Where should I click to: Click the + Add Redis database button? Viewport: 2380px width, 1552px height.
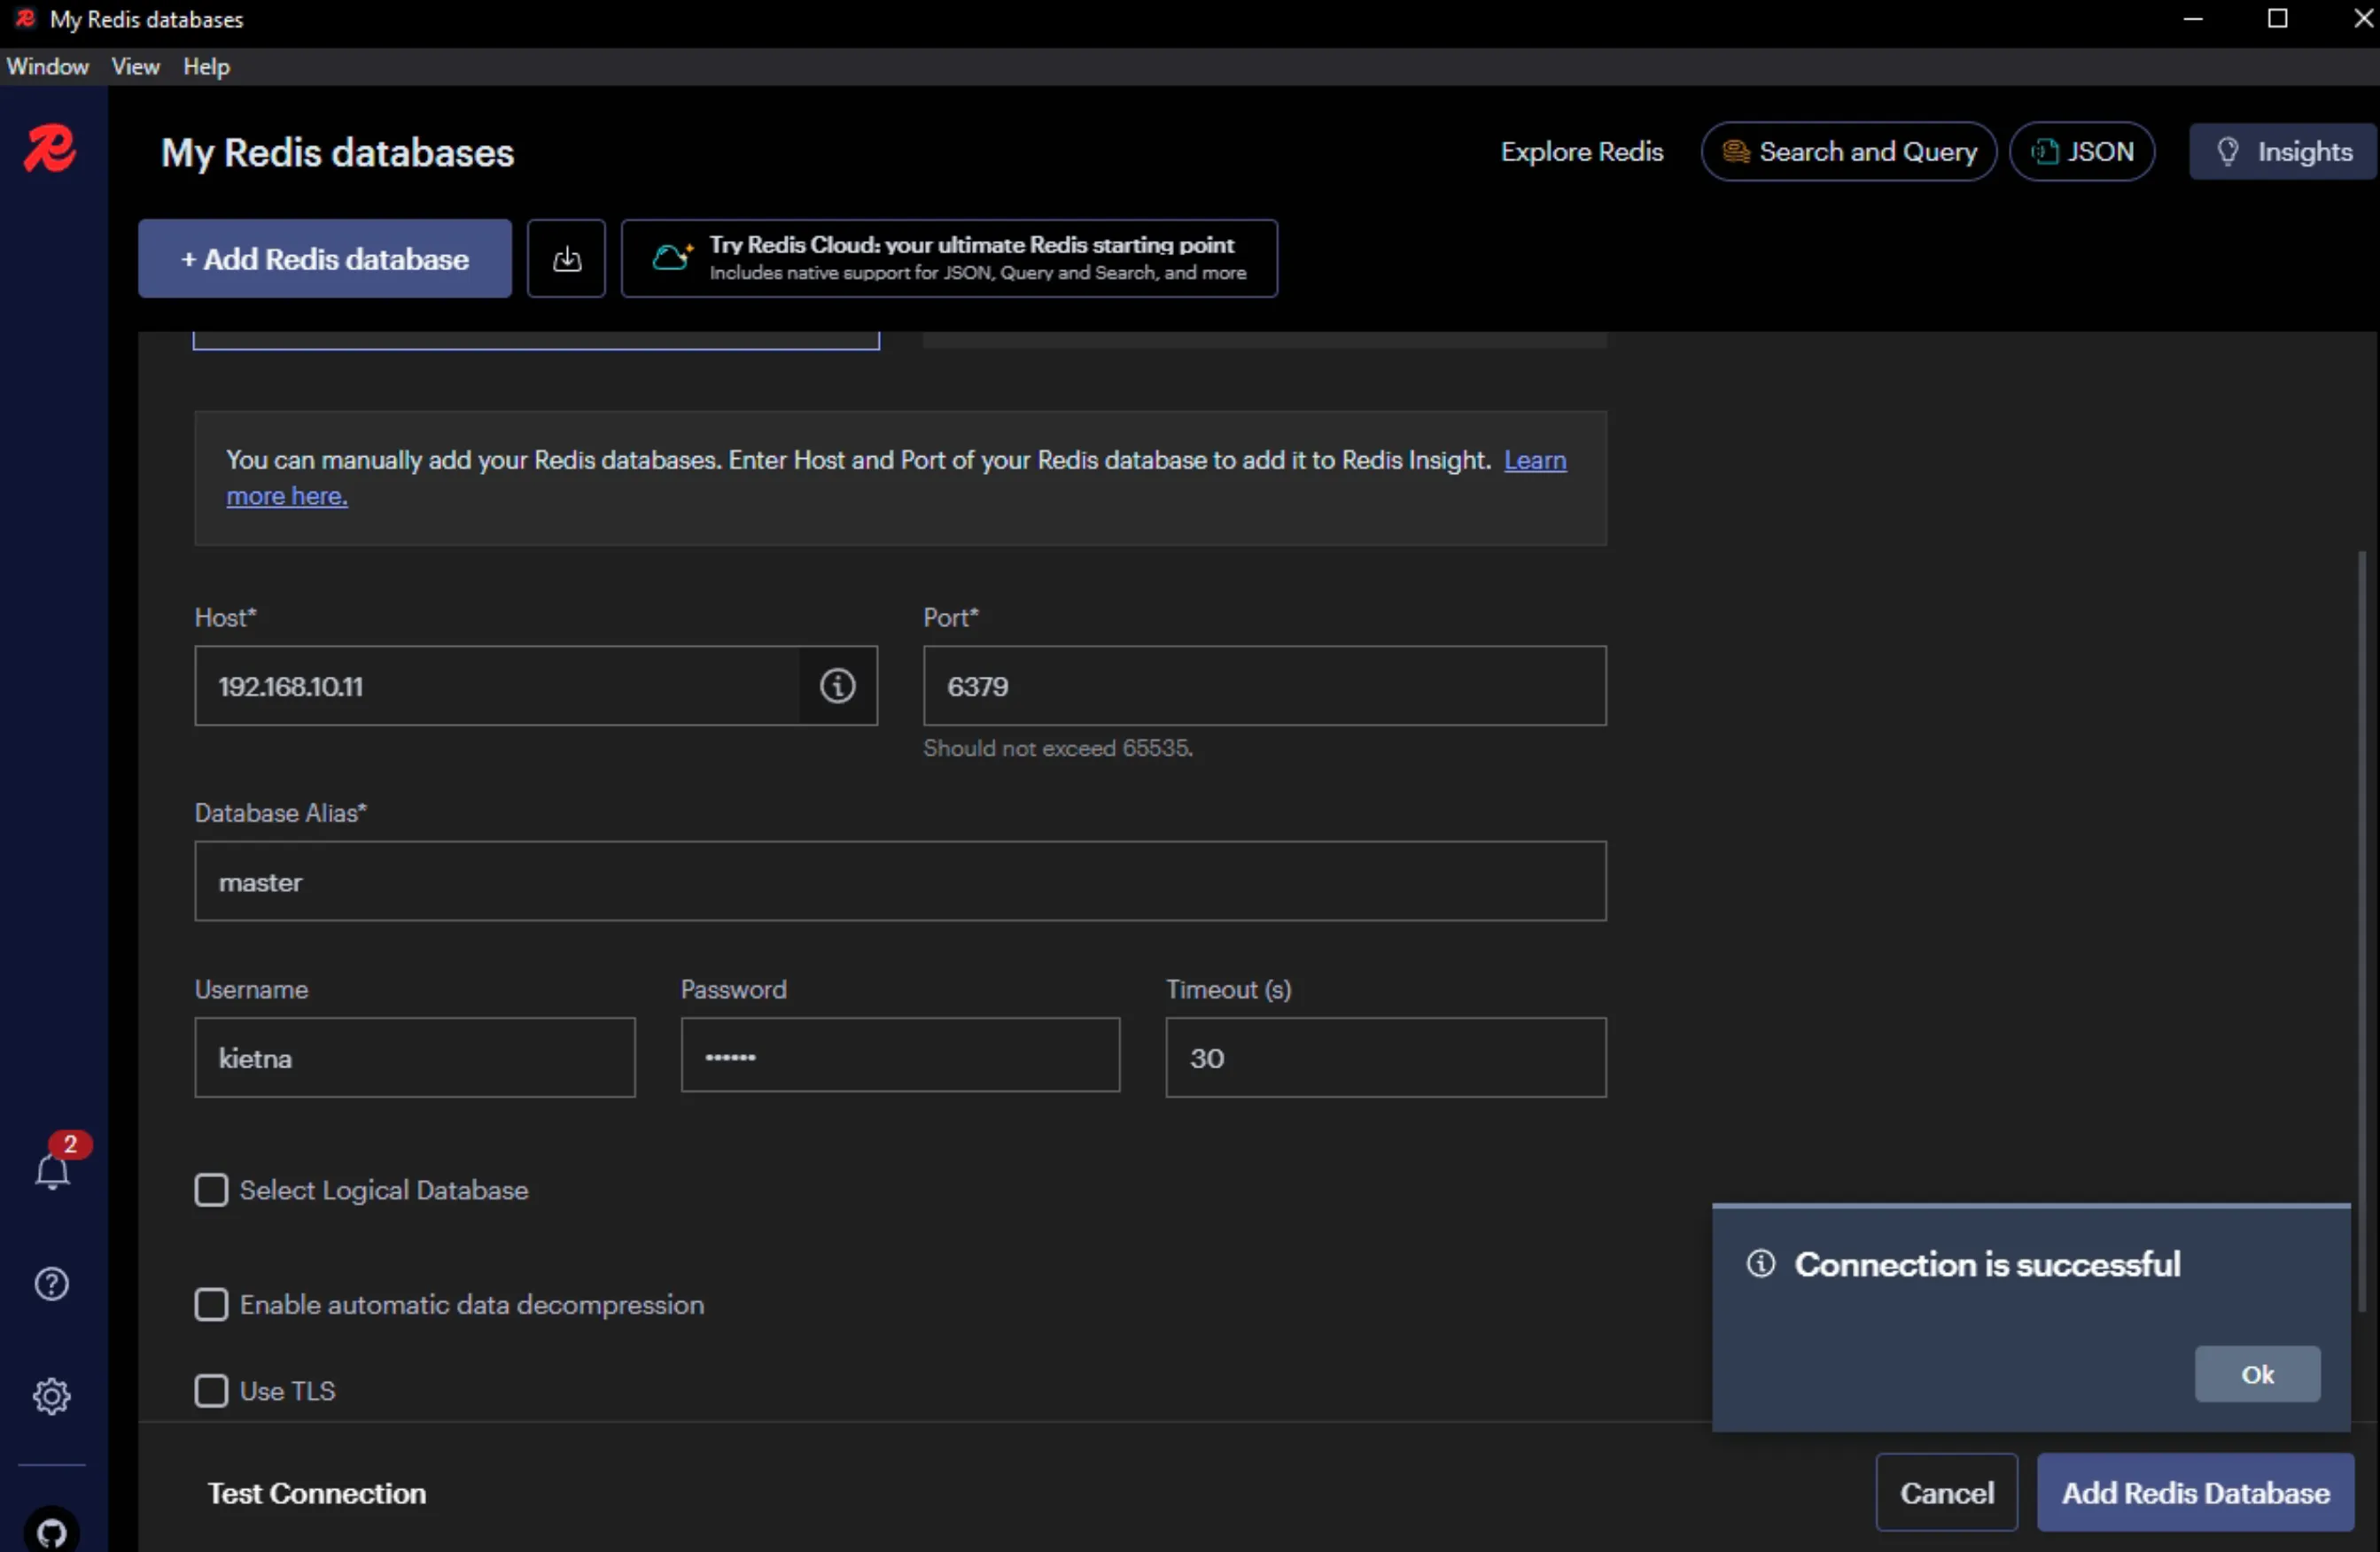325,259
